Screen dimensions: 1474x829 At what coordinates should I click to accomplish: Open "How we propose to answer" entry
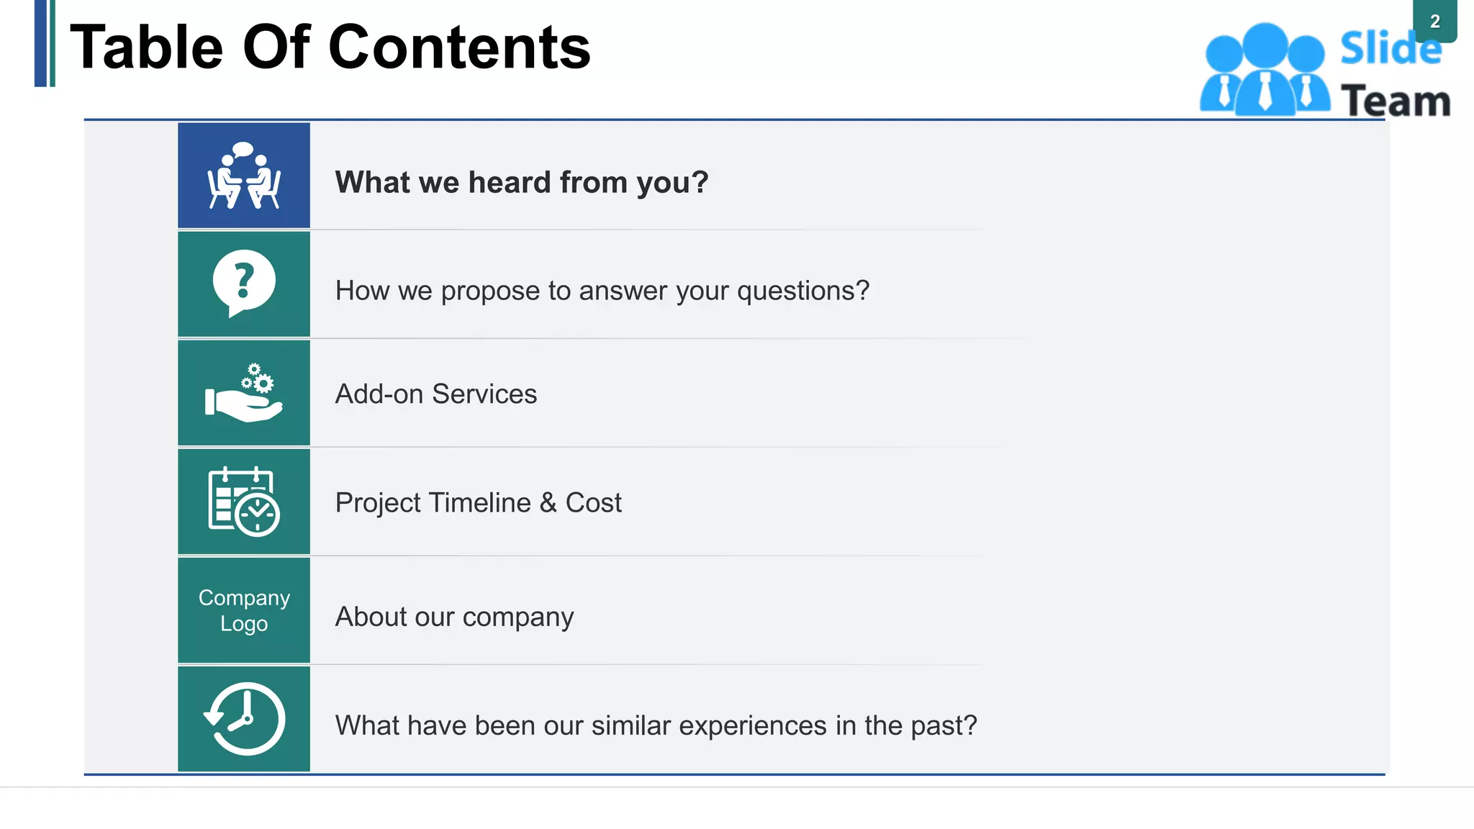602,291
